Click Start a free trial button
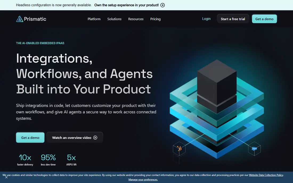Screen dimensions: 293x183 [x=233, y=19]
